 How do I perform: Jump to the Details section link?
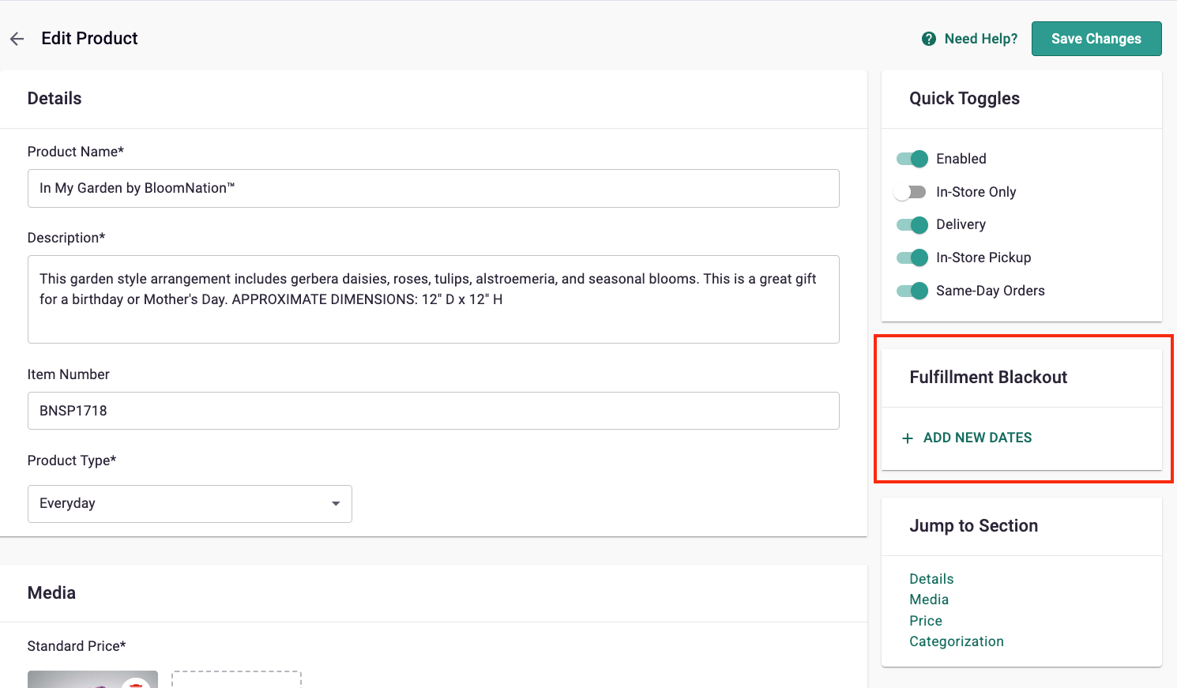[x=931, y=579]
